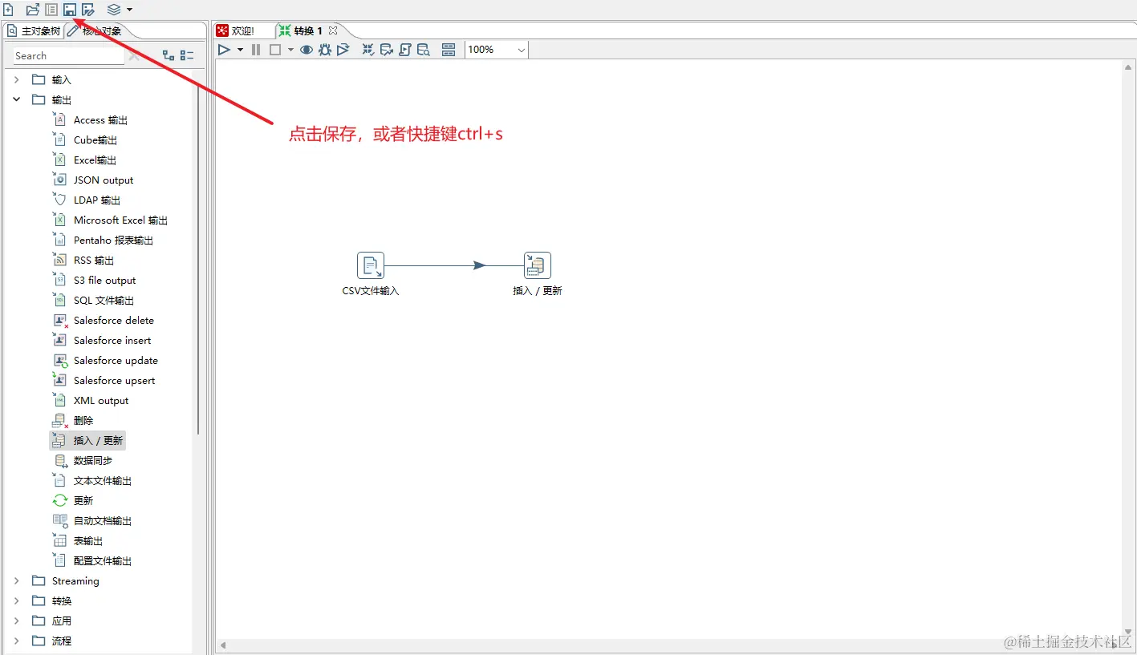
Task: Expand the 流程 folder
Action: click(x=17, y=641)
